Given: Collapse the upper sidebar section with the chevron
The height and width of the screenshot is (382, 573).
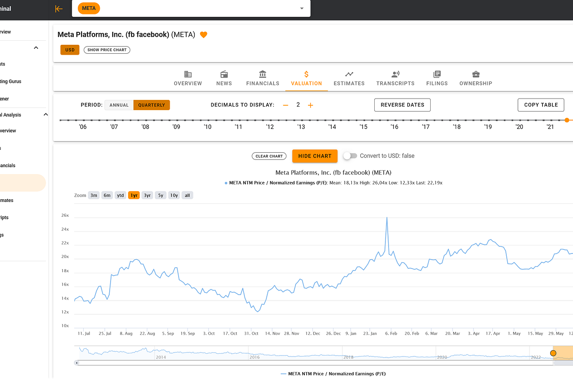Looking at the screenshot, I should 36,47.
